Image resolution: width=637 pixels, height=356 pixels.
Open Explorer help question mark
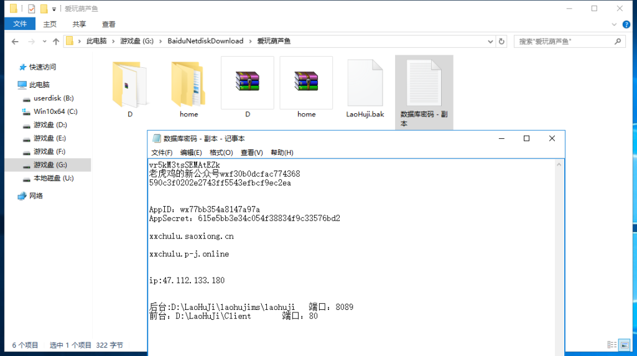[x=626, y=24]
